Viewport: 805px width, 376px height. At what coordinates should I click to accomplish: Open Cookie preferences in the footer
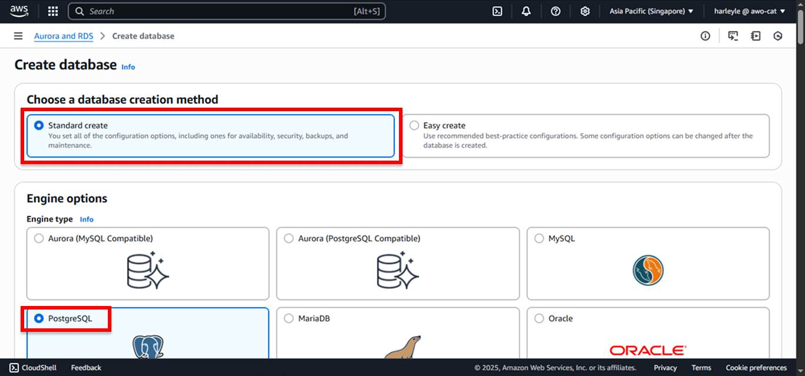[x=756, y=368]
